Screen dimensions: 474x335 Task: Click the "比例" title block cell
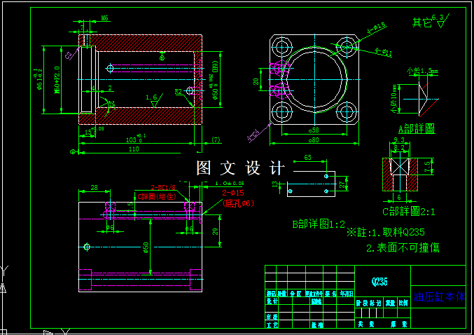403,303
